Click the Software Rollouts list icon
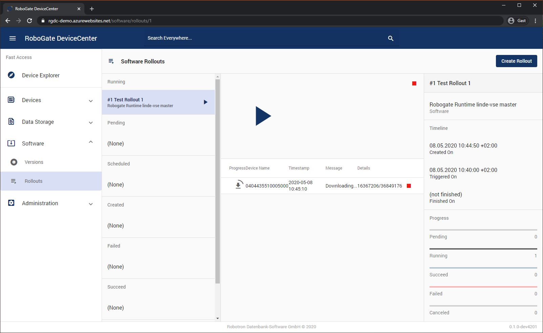The height and width of the screenshot is (333, 543). pyautogui.click(x=111, y=61)
